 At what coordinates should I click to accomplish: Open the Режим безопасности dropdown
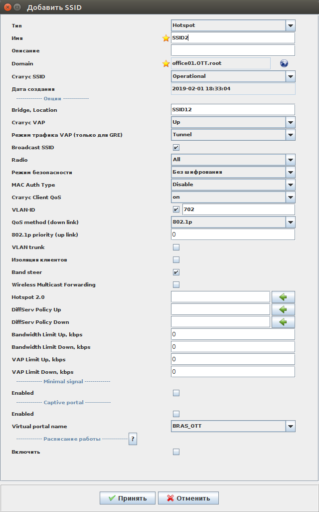[290, 172]
